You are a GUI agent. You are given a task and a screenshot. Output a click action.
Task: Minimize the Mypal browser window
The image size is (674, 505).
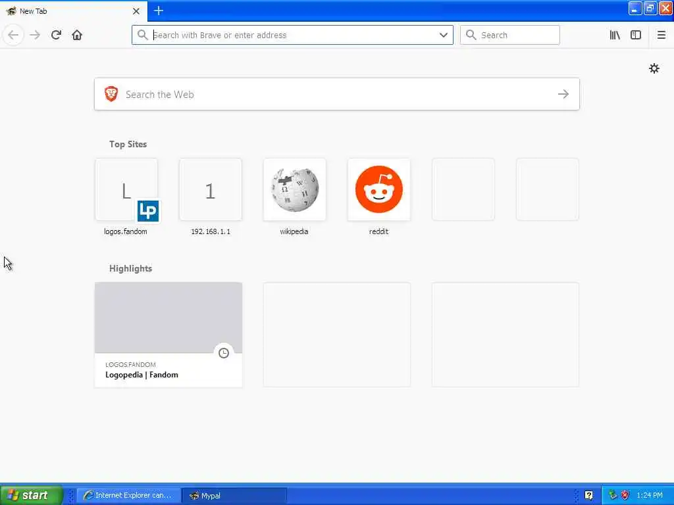635,8
